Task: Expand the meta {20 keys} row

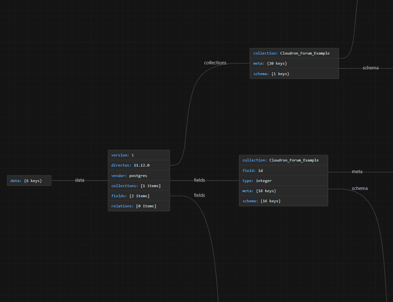Action: coord(294,63)
